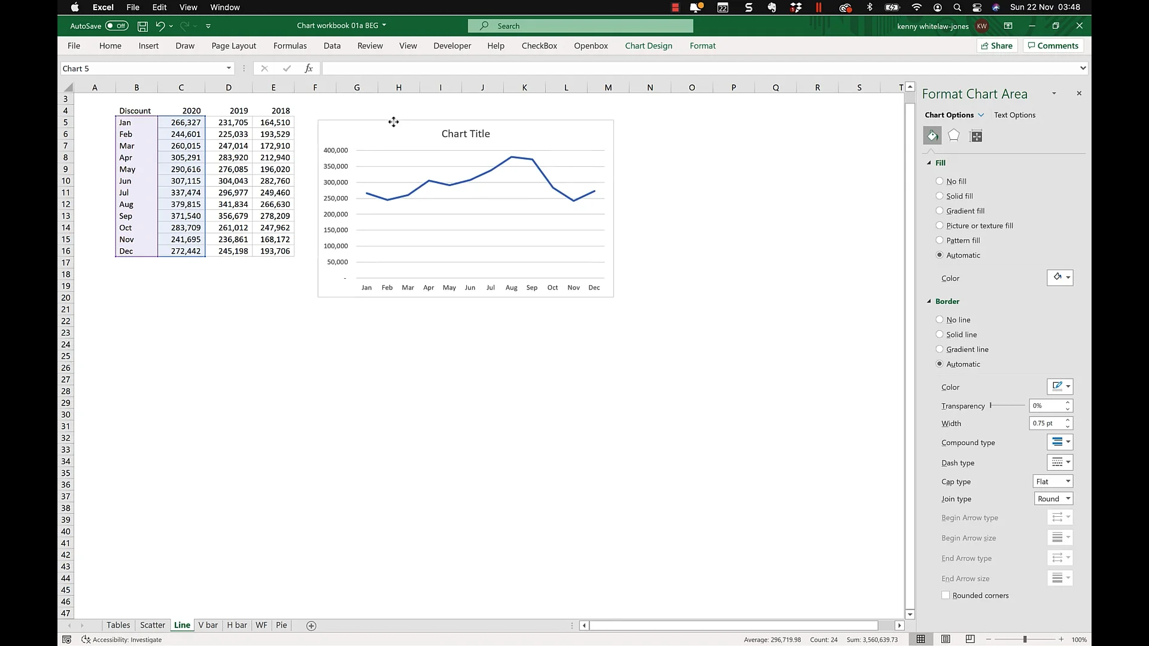Viewport: 1149px width, 646px height.
Task: Select the No line border option
Action: point(940,319)
